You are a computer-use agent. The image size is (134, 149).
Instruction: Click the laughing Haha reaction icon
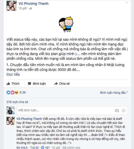coord(16,92)
